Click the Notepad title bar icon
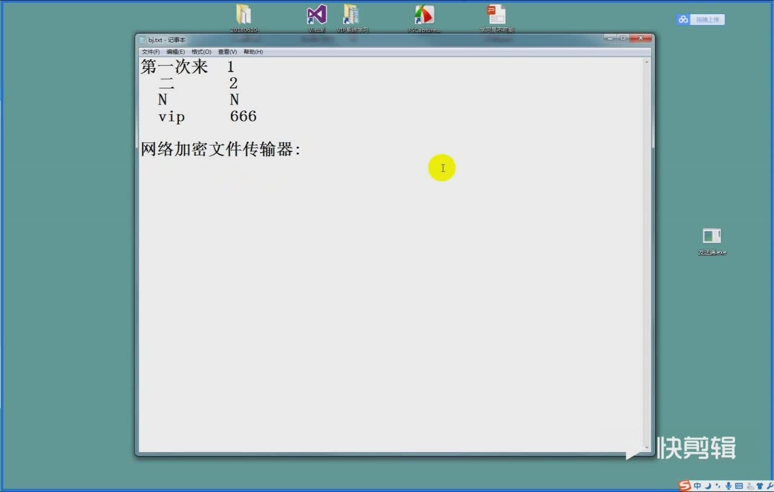This screenshot has height=492, width=774. click(x=143, y=40)
